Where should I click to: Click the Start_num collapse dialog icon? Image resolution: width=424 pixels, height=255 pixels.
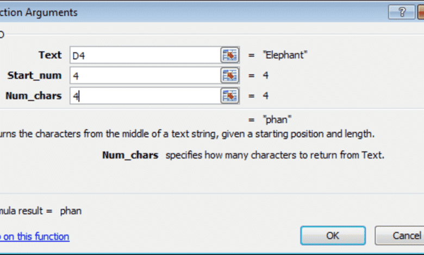point(230,75)
